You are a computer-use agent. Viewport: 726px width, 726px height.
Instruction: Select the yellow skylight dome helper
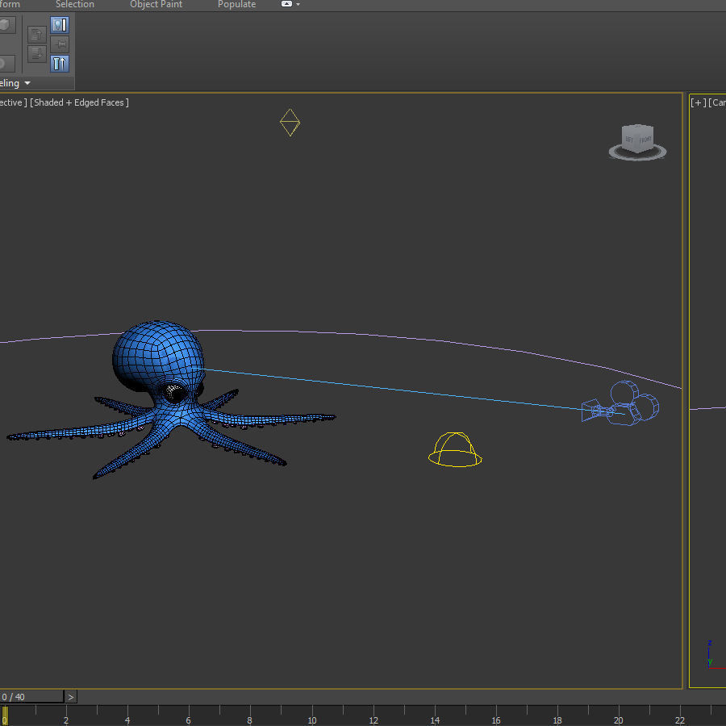(x=455, y=449)
